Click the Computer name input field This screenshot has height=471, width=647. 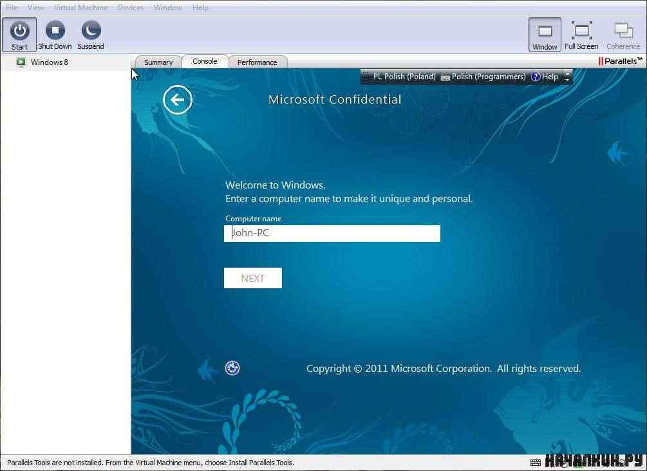point(332,233)
